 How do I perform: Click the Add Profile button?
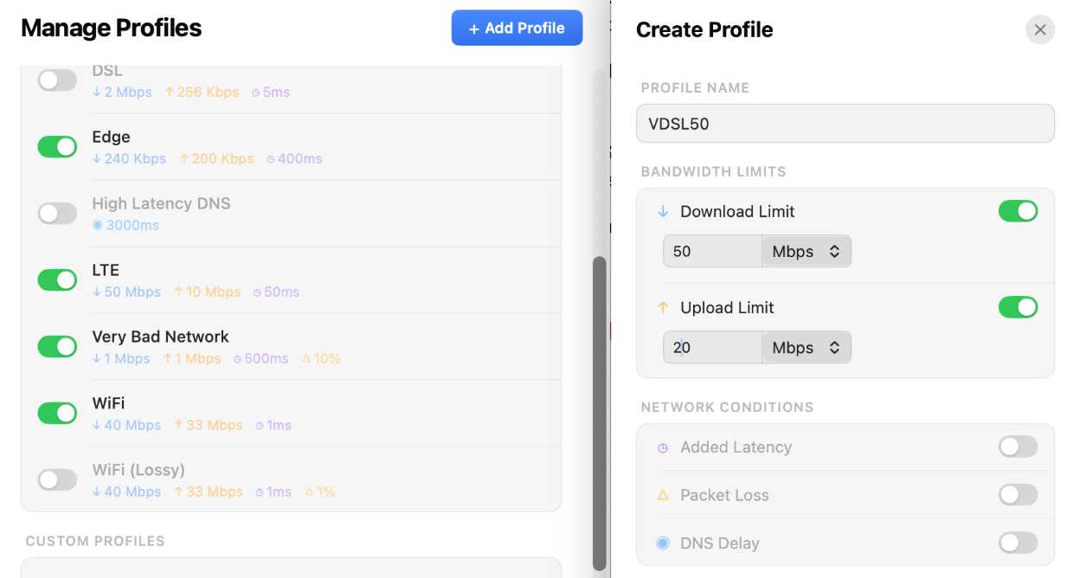pyautogui.click(x=517, y=29)
